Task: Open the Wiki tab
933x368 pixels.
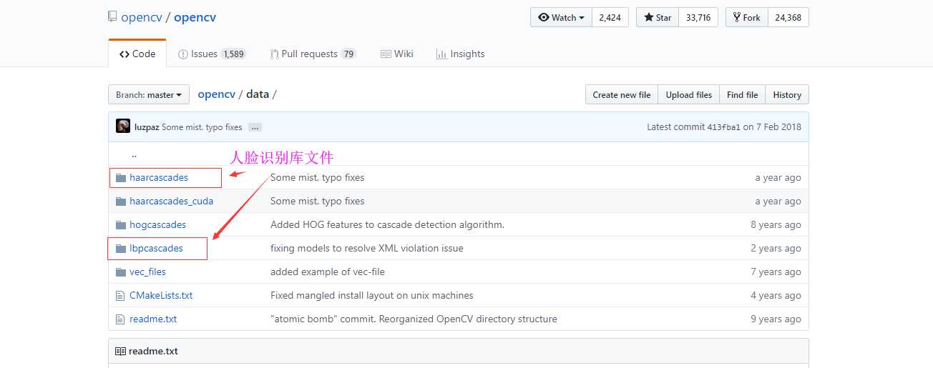Action: point(397,54)
